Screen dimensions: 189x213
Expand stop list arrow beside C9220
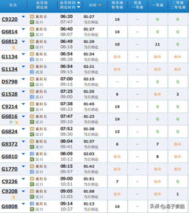(x=24, y=17)
